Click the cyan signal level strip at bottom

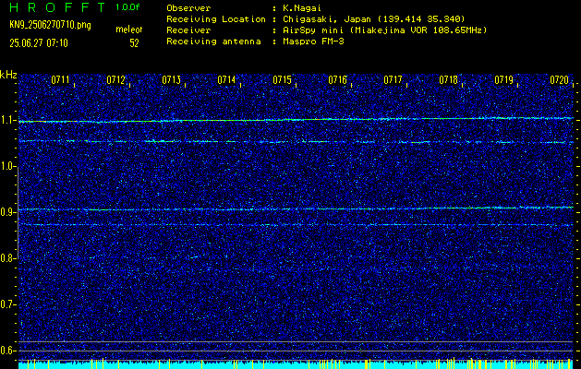point(296,364)
